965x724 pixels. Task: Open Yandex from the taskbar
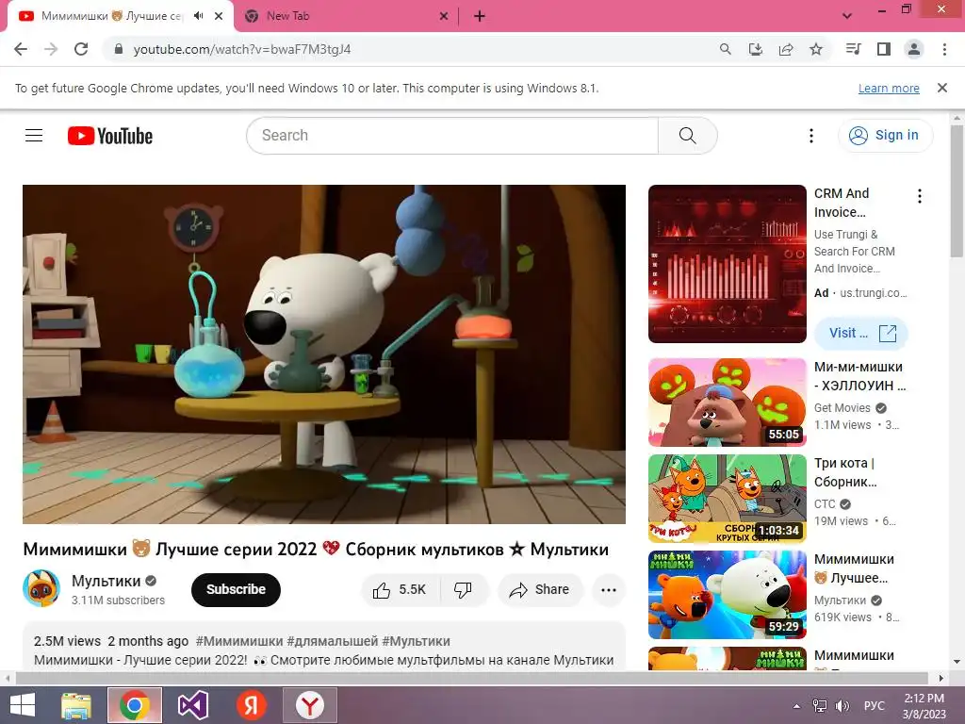[x=251, y=705]
